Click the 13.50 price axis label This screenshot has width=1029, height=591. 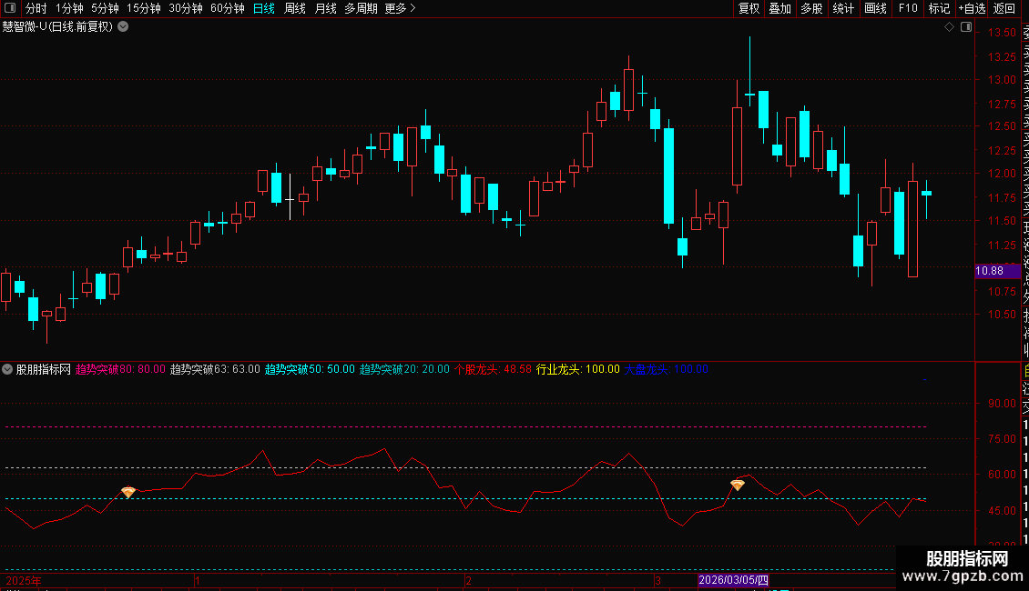click(1002, 33)
